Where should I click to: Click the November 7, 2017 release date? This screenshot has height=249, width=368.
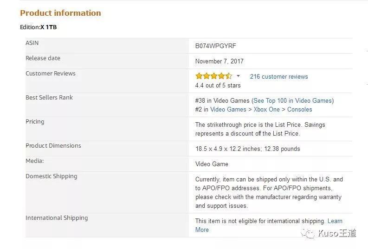[x=219, y=62]
